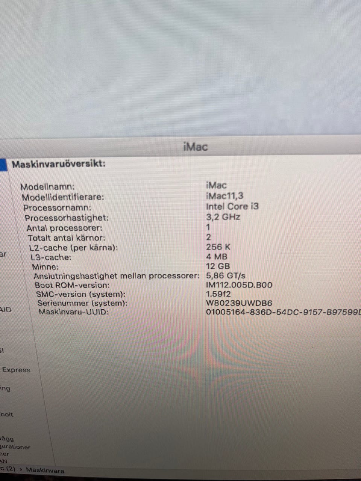Select the 1.59f2 value
Image resolution: width=361 pixels, height=481 pixels.
tap(218, 294)
